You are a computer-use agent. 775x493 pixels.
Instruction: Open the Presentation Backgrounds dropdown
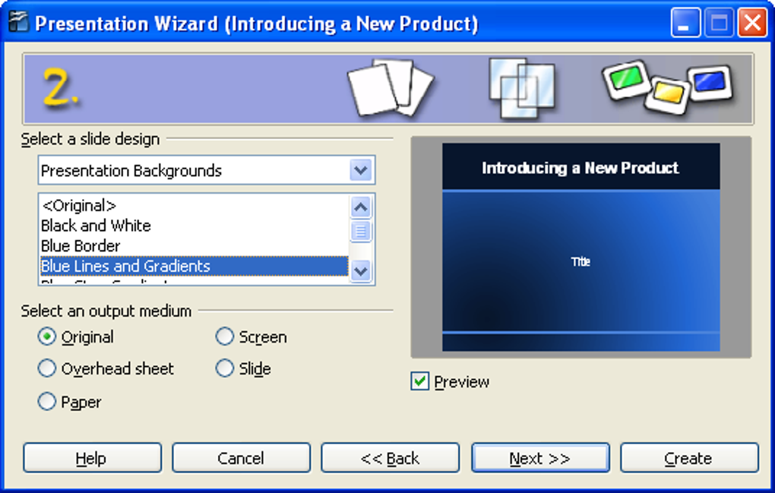(x=361, y=170)
